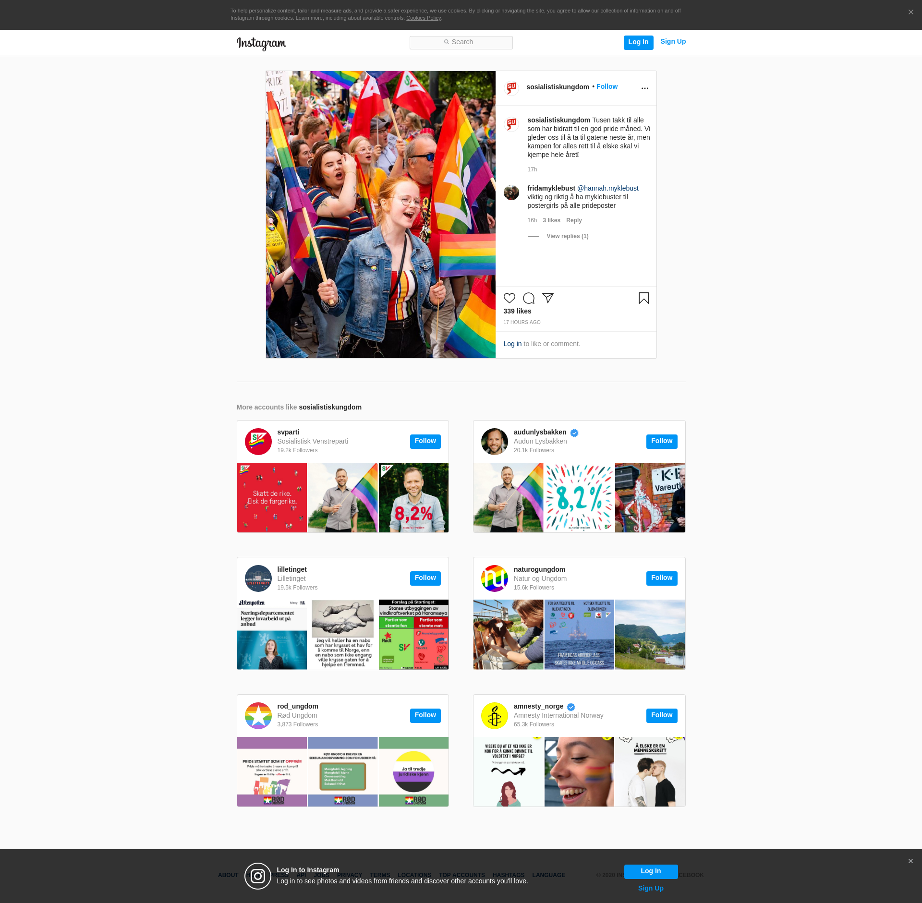Open amnesty_norge profile avatar
This screenshot has width=922, height=903.
pos(495,716)
